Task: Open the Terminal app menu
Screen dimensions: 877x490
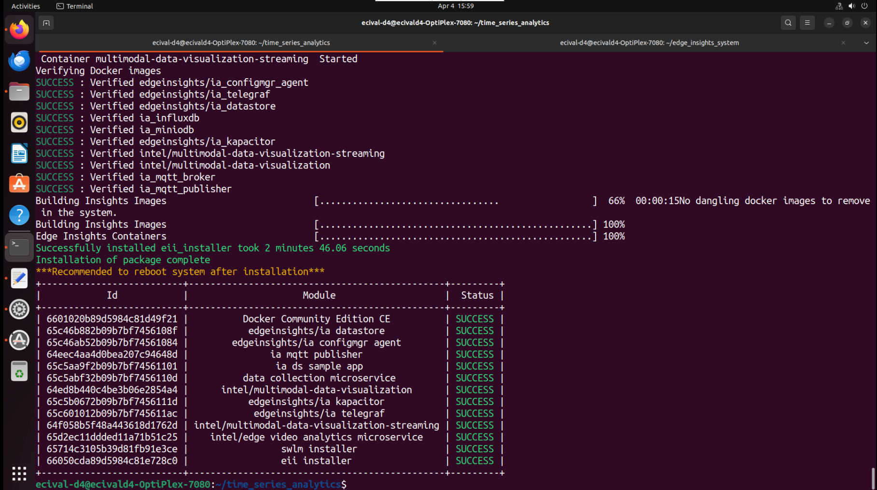Action: point(74,6)
